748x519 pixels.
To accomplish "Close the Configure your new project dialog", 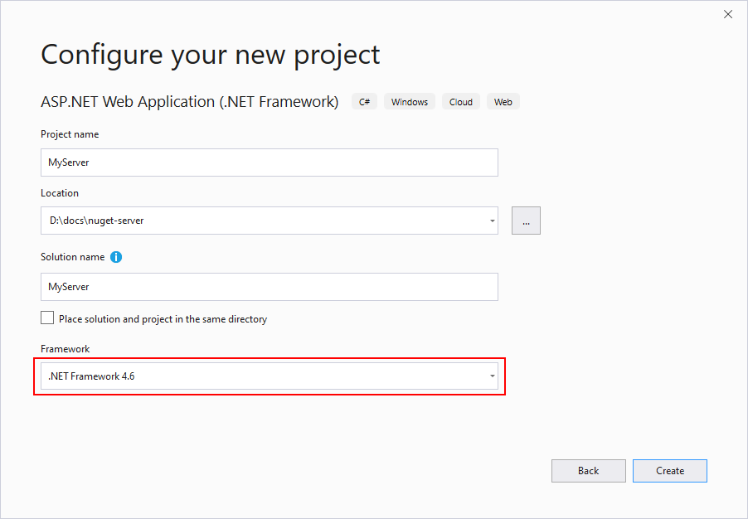I will 727,14.
